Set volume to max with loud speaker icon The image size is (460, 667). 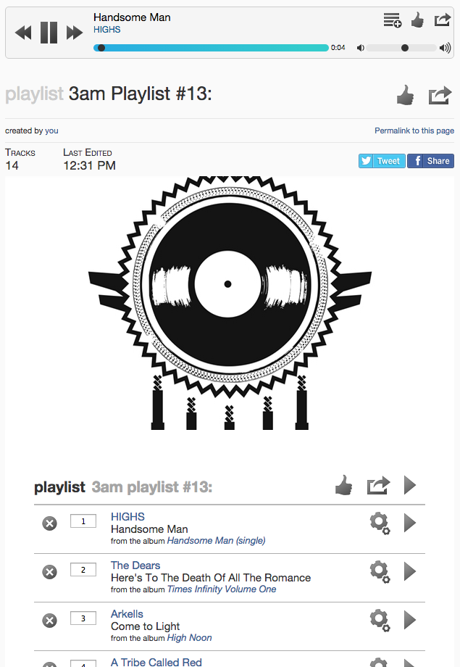click(x=445, y=48)
